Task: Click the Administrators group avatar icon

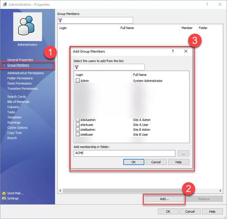Action: point(27,27)
